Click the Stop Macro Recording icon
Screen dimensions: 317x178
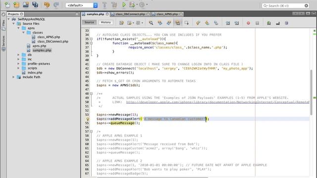click(x=257, y=23)
